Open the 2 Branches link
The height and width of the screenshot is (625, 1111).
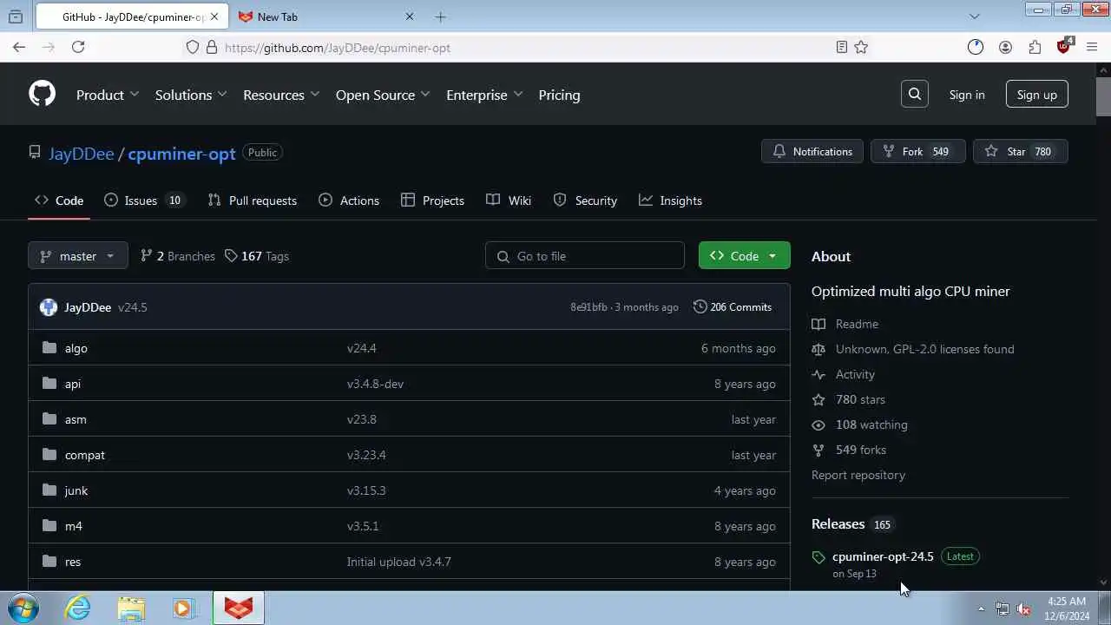coord(178,256)
